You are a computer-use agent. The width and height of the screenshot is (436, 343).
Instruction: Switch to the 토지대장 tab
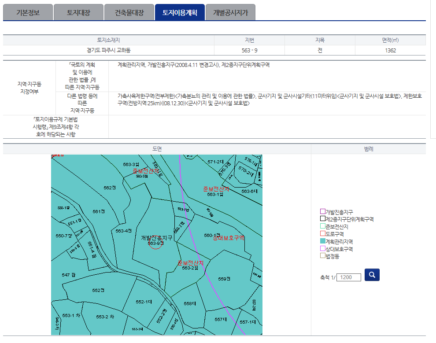[78, 13]
